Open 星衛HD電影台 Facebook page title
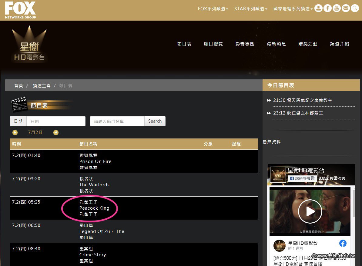Viewport: 362px width, 266px height. 306,170
